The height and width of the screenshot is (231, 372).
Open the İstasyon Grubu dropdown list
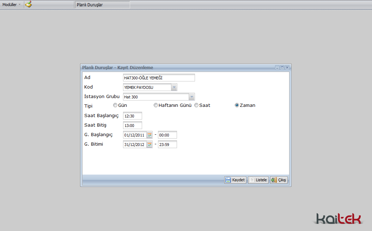pyautogui.click(x=191, y=97)
